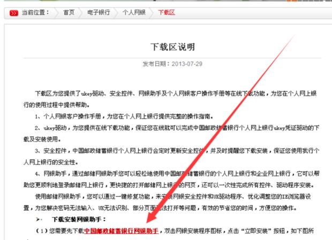Click the 下载安装网银助手： heading
The image size is (332, 240).
(79, 220)
